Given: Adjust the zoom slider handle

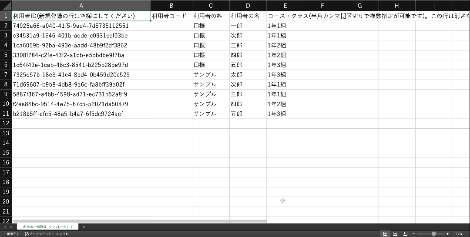Looking at the screenshot, I should pyautogui.click(x=433, y=234).
